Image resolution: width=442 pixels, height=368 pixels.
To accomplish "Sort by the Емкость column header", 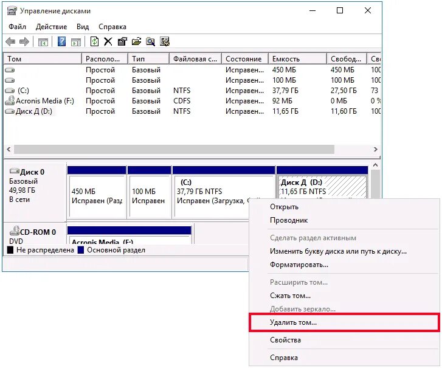I will click(298, 59).
